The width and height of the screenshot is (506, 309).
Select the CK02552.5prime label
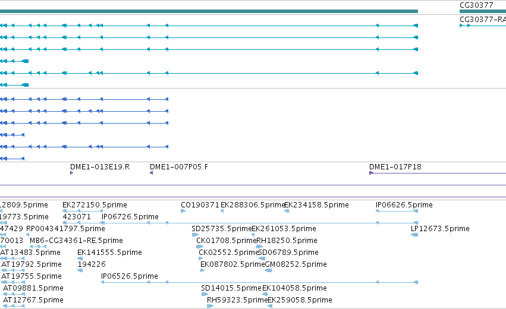(229, 252)
